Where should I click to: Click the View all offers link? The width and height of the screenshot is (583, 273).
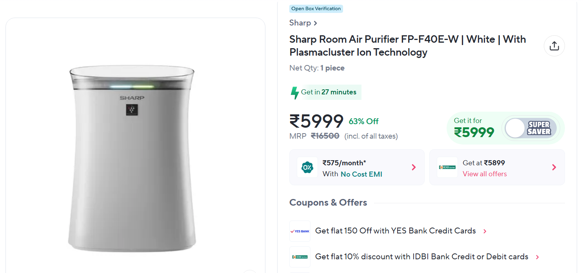(485, 174)
